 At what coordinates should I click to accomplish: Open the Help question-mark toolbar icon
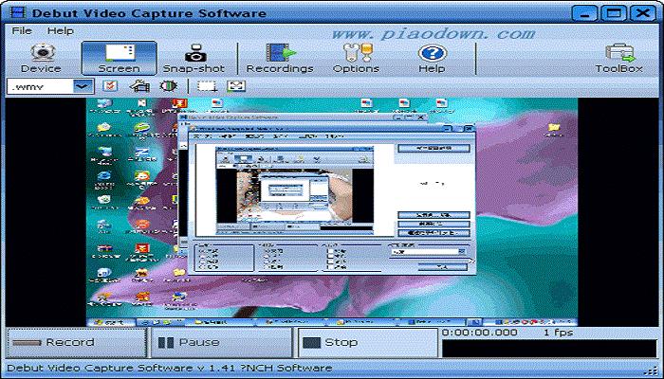point(432,59)
